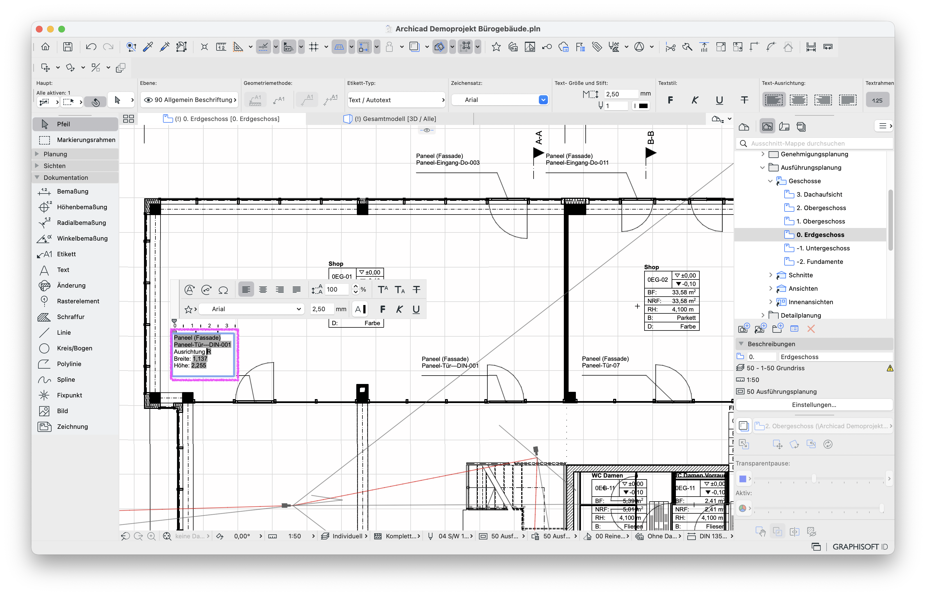Select the Markierungsrahmen marquee tool
The height and width of the screenshot is (596, 926).
[75, 140]
